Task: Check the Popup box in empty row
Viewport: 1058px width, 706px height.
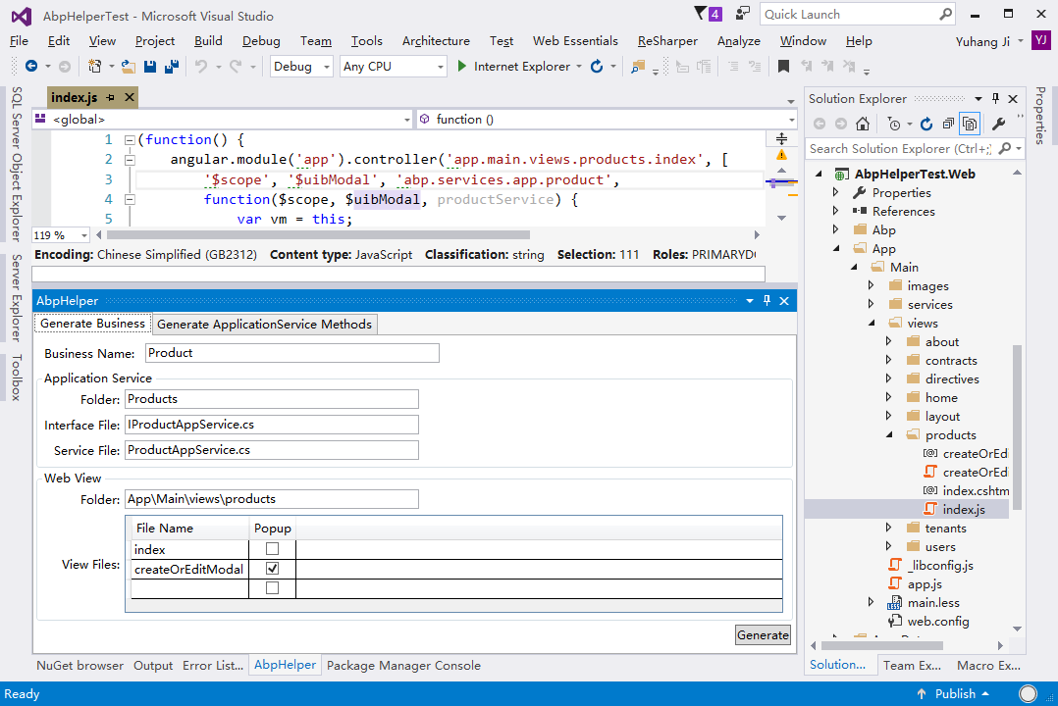Action: click(x=272, y=588)
